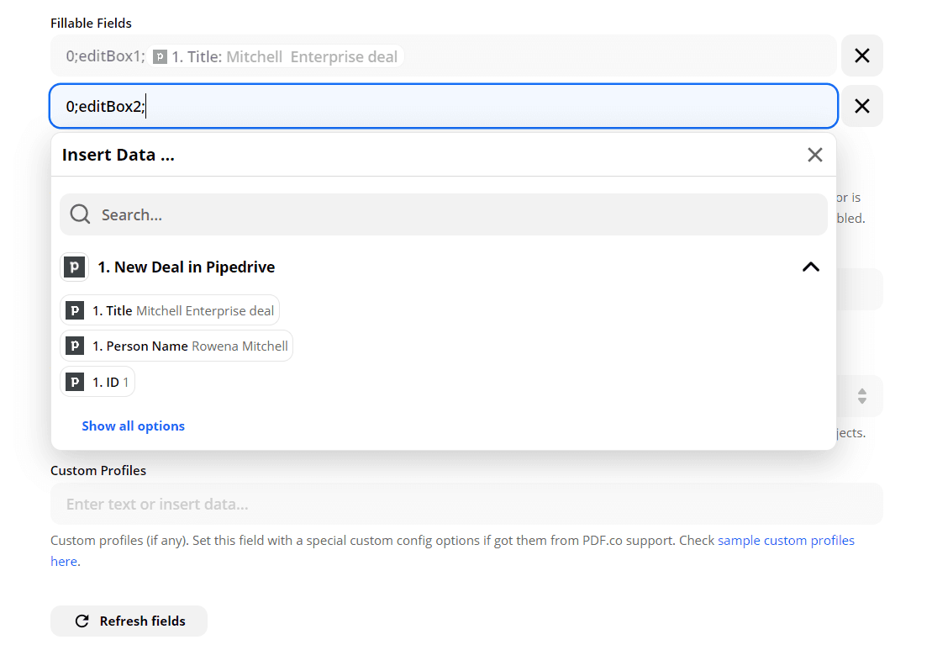932x645 pixels.
Task: Click inside the Custom Profiles text field
Action: [x=336, y=503]
